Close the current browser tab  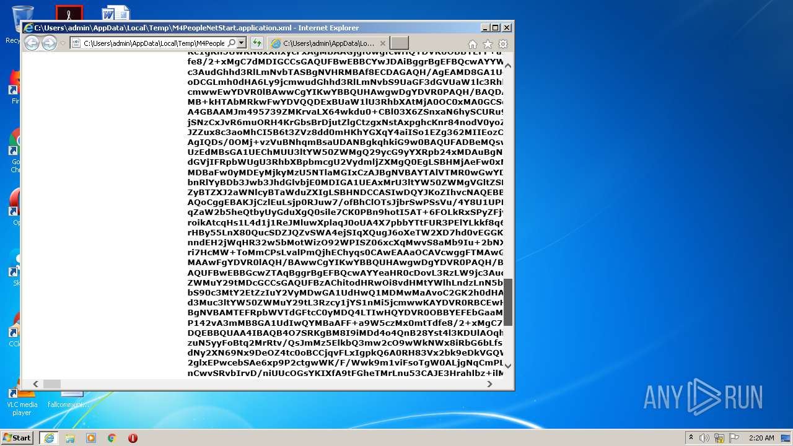tap(383, 43)
